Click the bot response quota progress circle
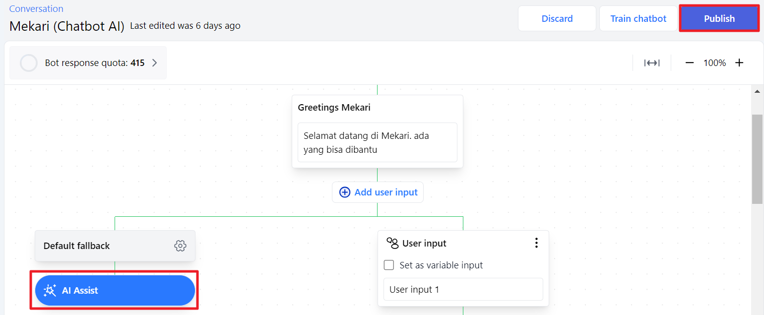 click(29, 63)
